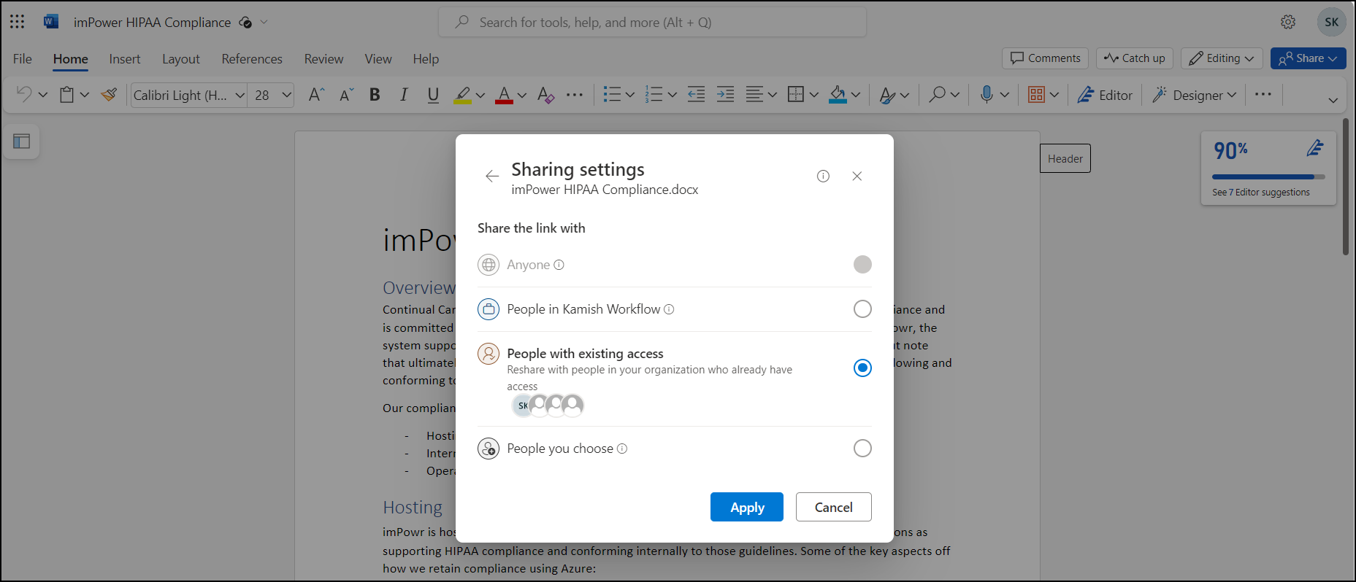Click the vertical document scrollbar
The image size is (1356, 582).
click(x=1345, y=187)
